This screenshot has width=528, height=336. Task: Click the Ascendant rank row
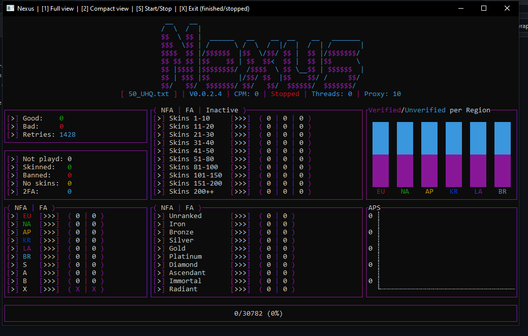[224, 272]
